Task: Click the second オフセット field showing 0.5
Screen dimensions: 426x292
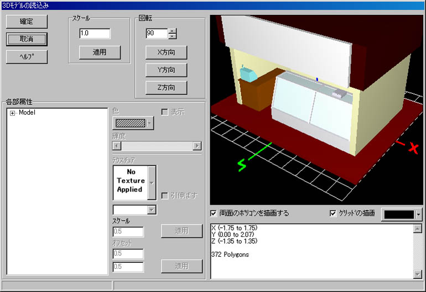Action: (128, 267)
